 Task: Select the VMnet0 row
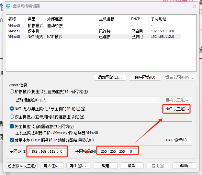[x=95, y=26]
